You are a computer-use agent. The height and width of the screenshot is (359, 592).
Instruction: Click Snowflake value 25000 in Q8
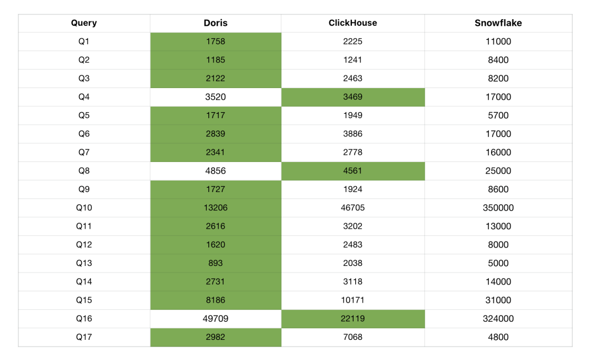click(x=498, y=171)
